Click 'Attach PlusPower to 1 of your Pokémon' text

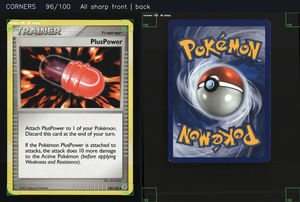coord(71,129)
